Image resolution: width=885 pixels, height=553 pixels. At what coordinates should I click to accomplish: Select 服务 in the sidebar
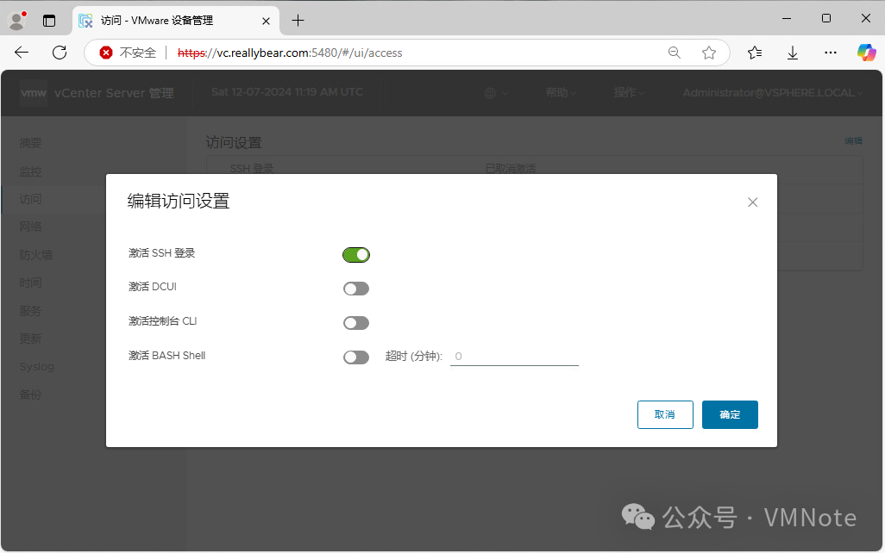point(30,311)
